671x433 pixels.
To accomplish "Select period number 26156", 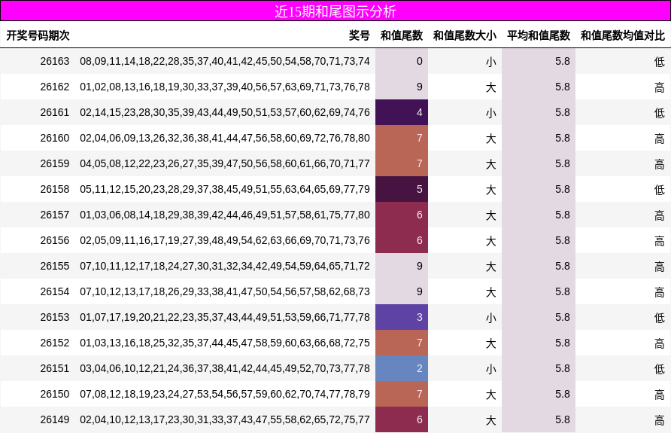I will (55, 240).
